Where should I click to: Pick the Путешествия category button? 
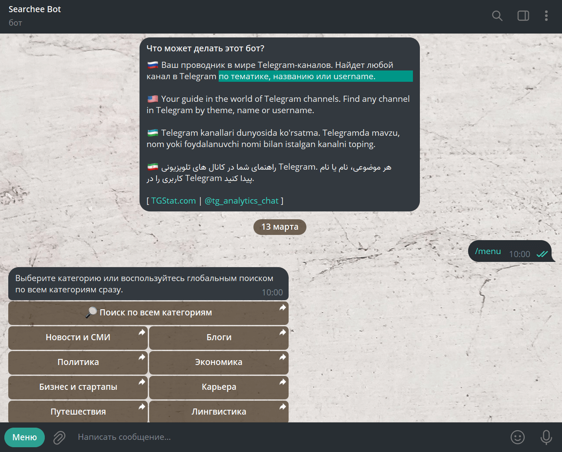point(78,412)
